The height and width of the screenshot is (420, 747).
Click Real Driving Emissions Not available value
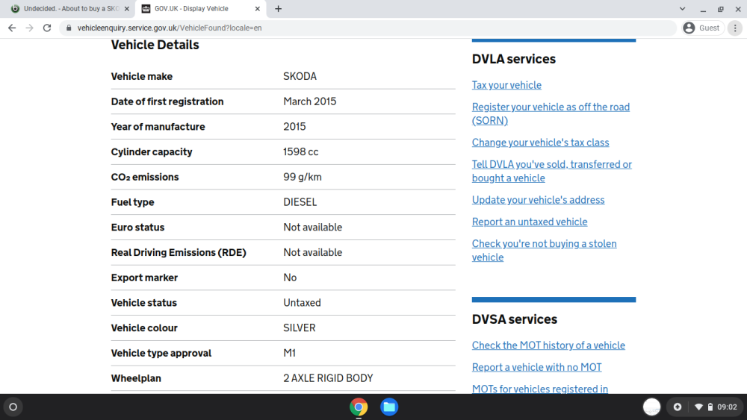pyautogui.click(x=312, y=253)
